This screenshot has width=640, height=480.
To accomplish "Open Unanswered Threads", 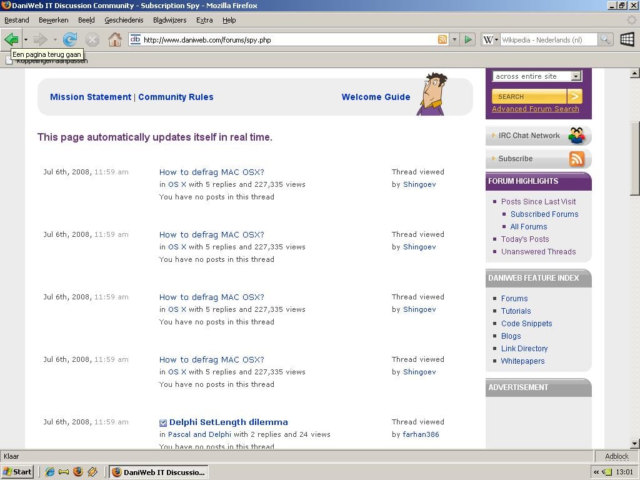I will point(538,252).
